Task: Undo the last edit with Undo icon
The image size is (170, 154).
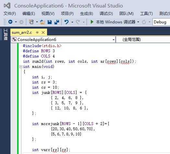Action: [x=67, y=22]
